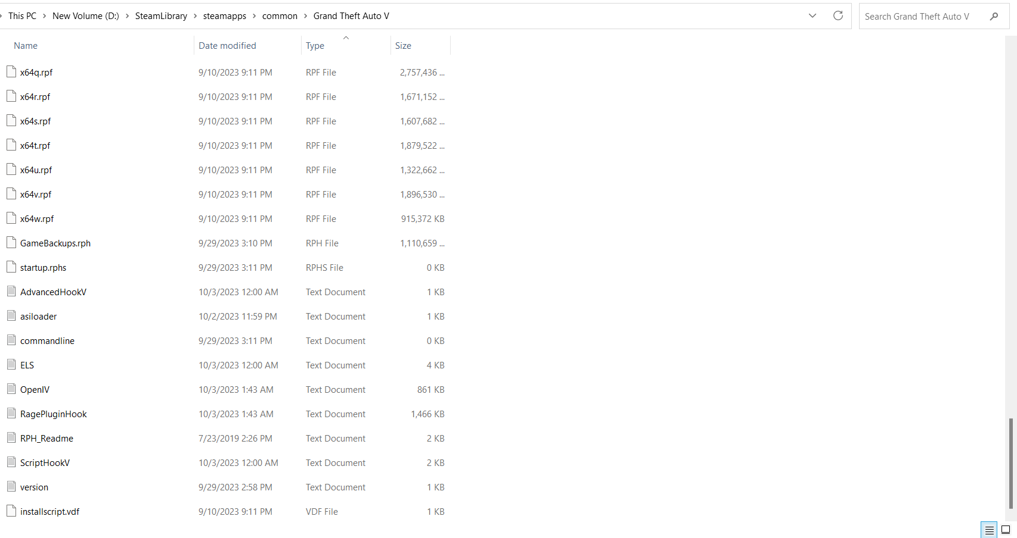Select the installscript.vdf file name
Image resolution: width=1017 pixels, height=538 pixels.
[x=50, y=512]
